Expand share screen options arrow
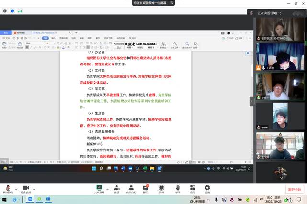This screenshot has height=204, width=307. [x=107, y=189]
